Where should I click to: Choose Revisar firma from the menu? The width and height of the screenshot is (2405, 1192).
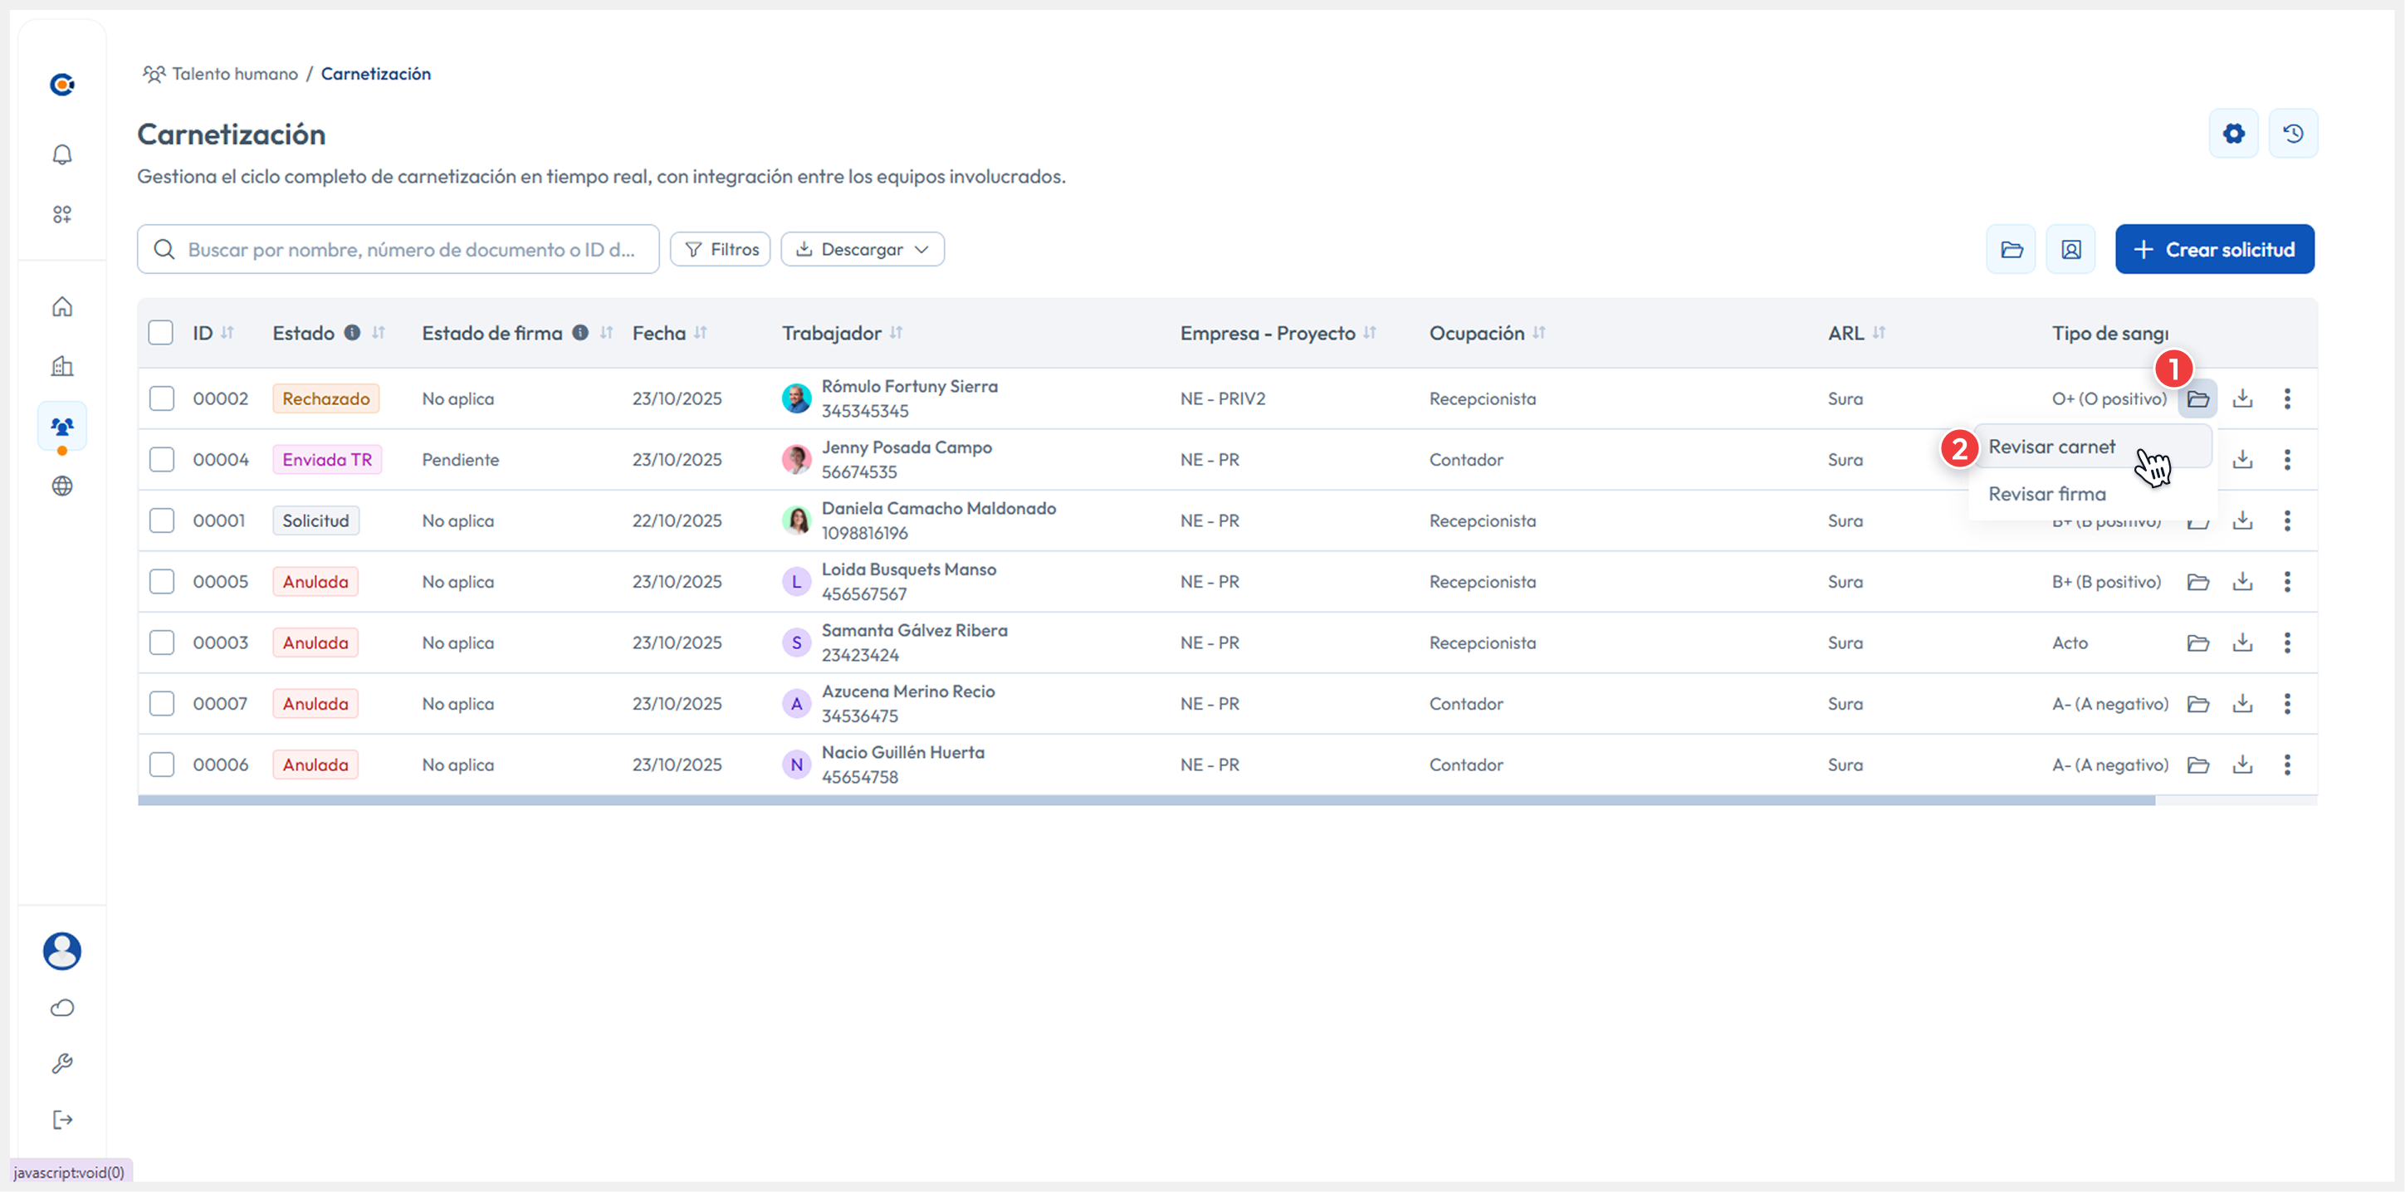pos(2046,494)
